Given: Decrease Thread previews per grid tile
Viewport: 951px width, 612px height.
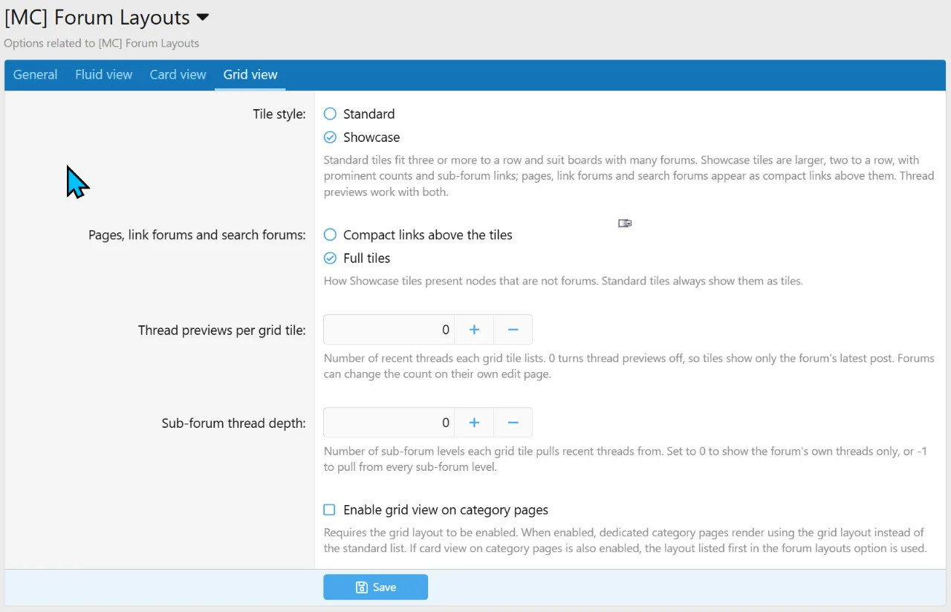Looking at the screenshot, I should click(513, 330).
